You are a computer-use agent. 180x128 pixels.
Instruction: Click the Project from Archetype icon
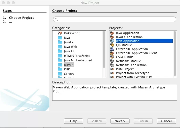point(112,73)
